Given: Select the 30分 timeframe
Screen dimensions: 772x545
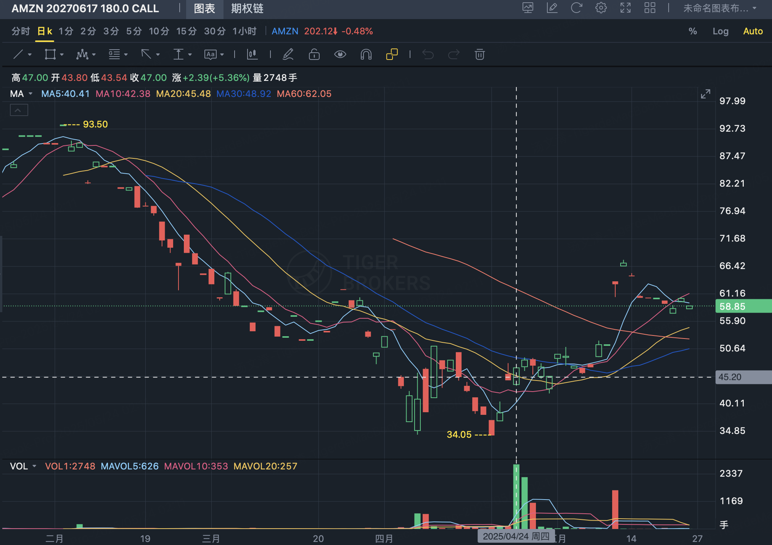Looking at the screenshot, I should click(215, 31).
